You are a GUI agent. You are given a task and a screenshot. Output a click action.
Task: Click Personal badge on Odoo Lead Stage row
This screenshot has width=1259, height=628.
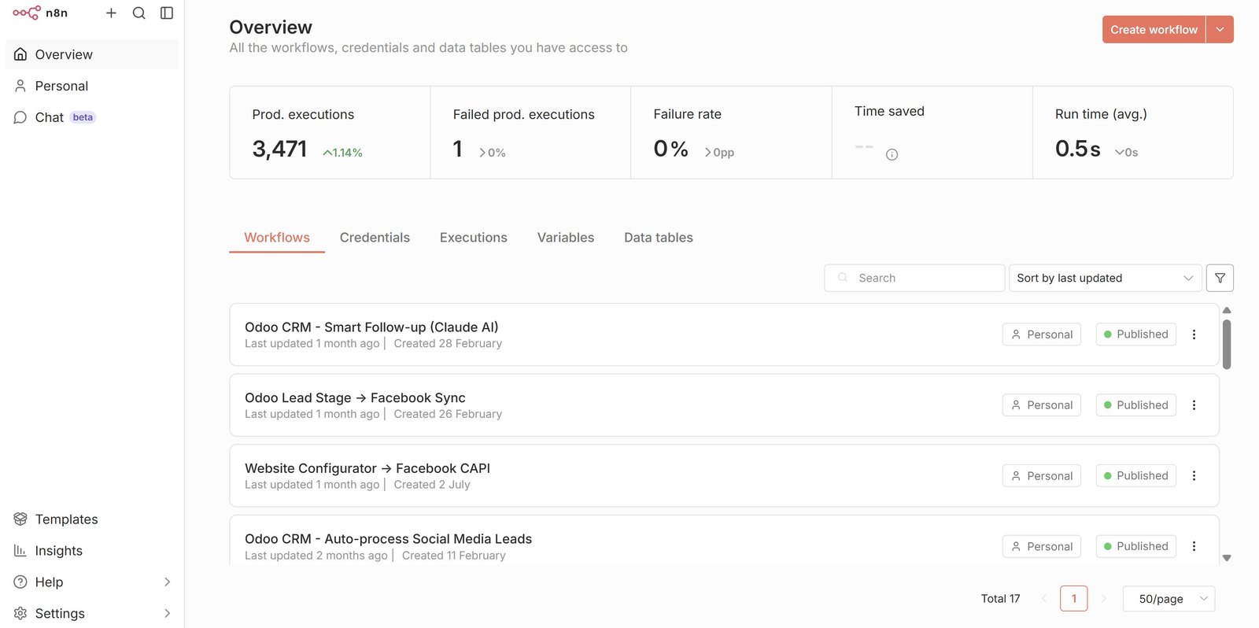click(1042, 405)
